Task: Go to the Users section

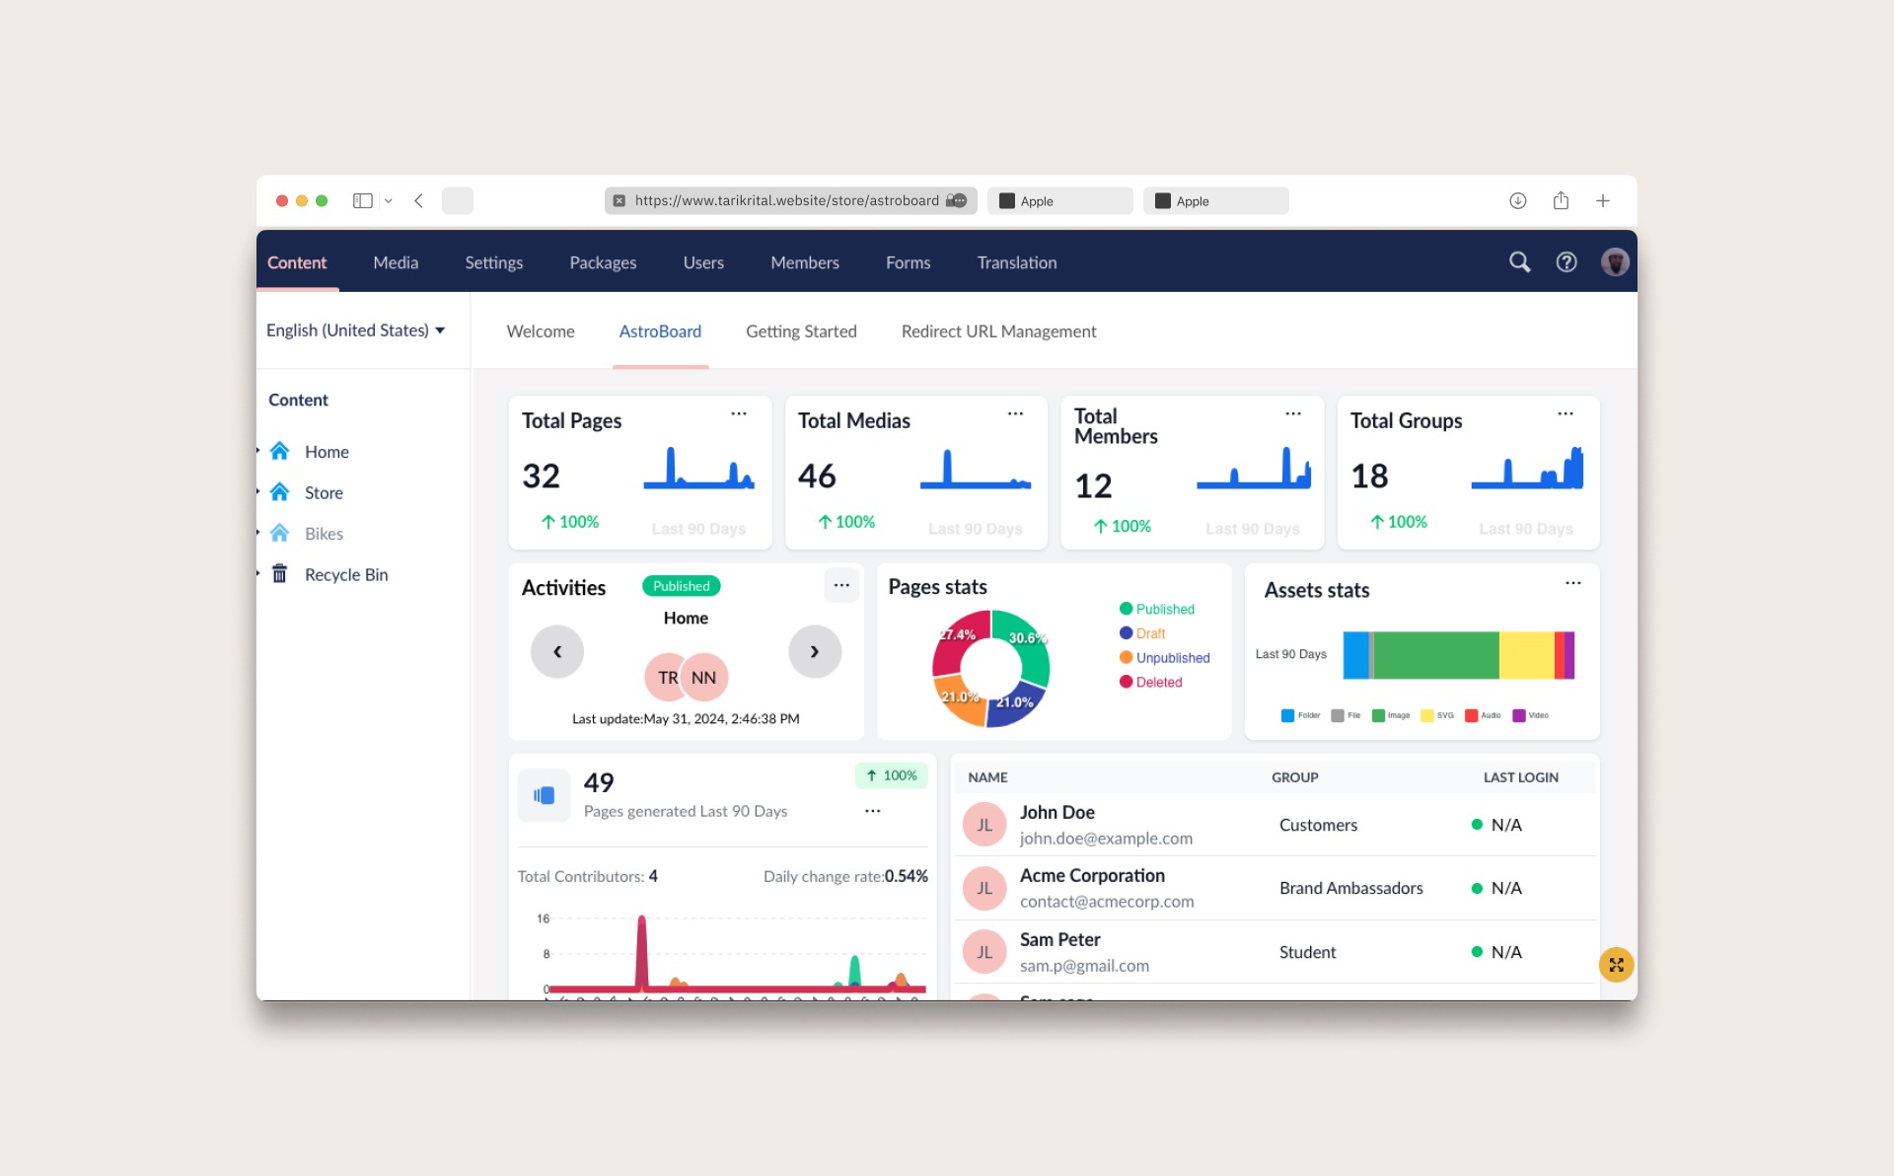Action: pos(703,262)
